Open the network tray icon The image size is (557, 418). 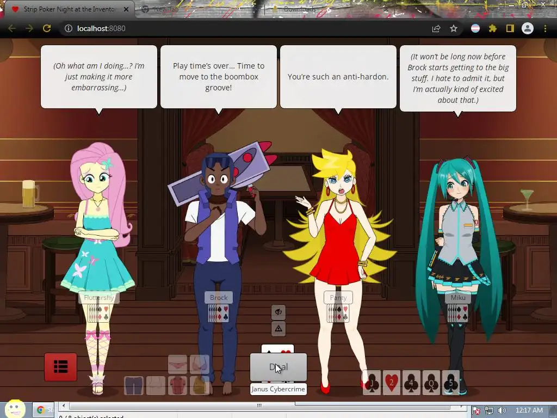(489, 410)
